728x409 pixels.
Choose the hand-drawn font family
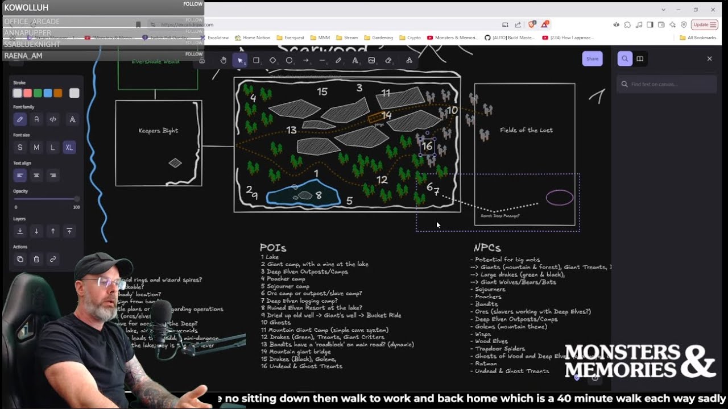point(20,119)
